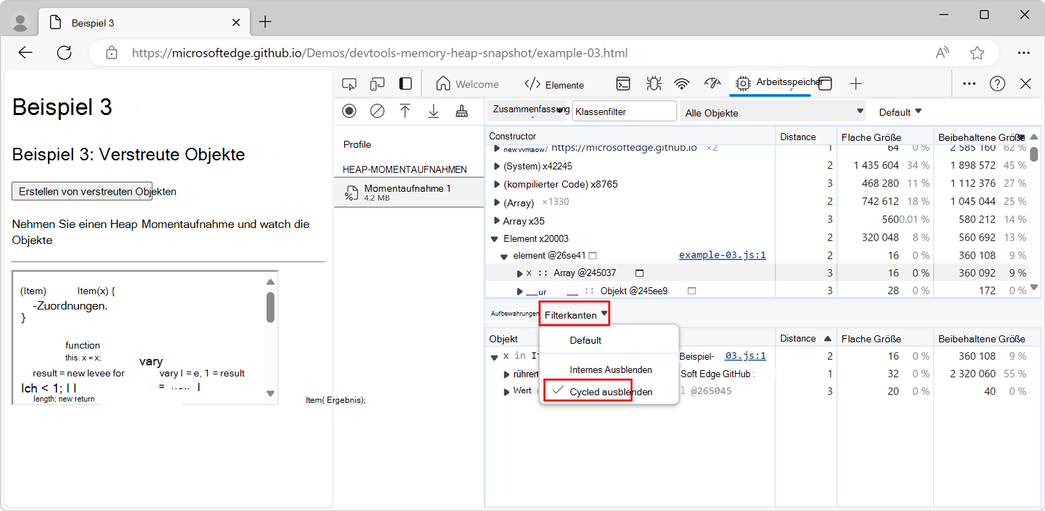Open DevTools help question mark icon

point(998,84)
